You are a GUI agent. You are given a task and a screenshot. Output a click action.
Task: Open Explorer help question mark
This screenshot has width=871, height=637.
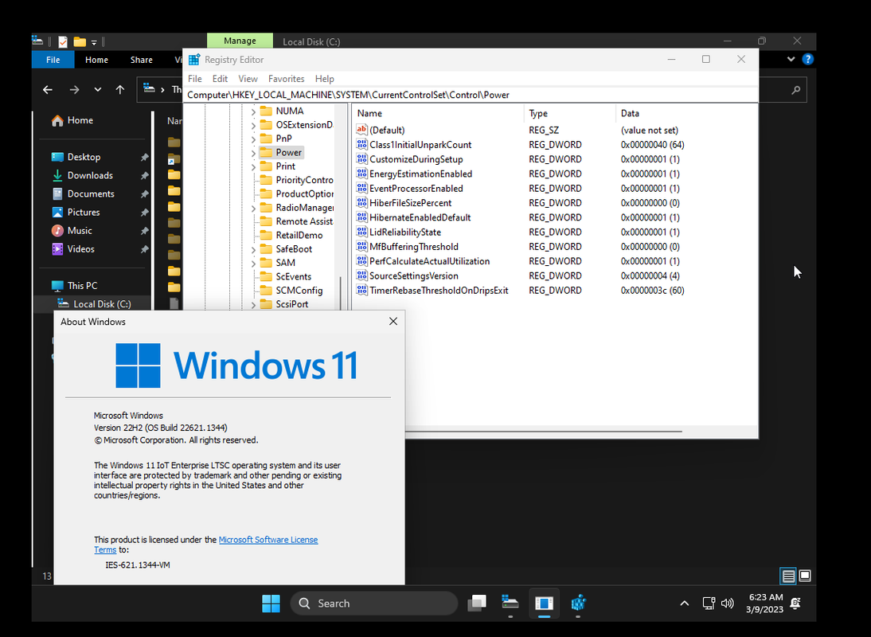pos(807,59)
